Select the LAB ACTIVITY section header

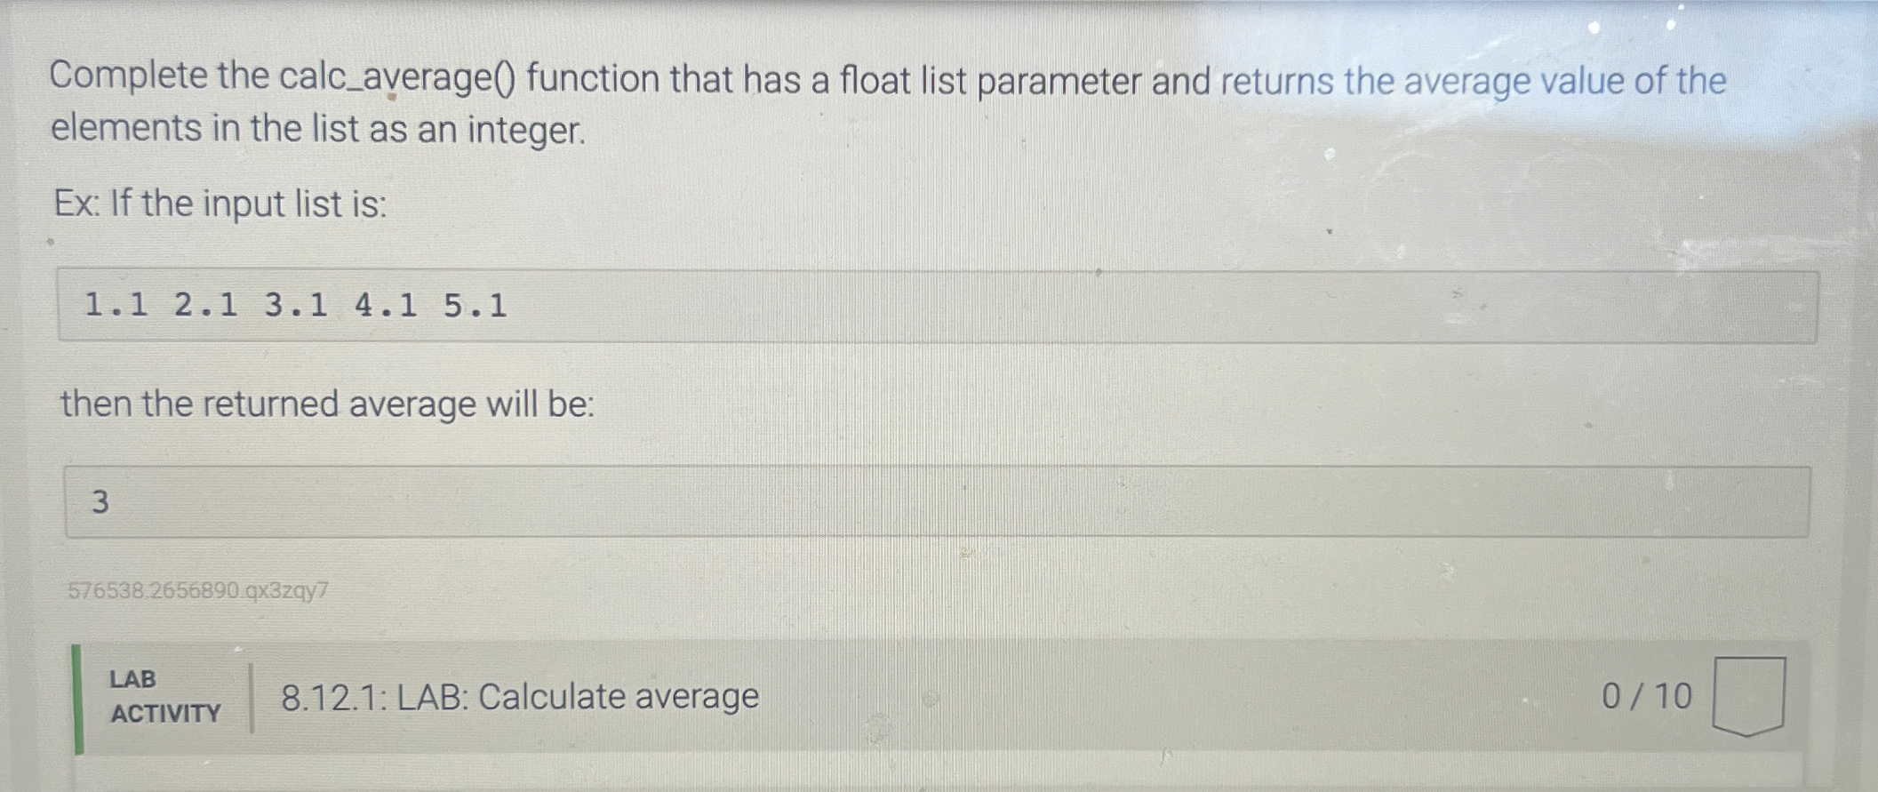click(x=164, y=696)
